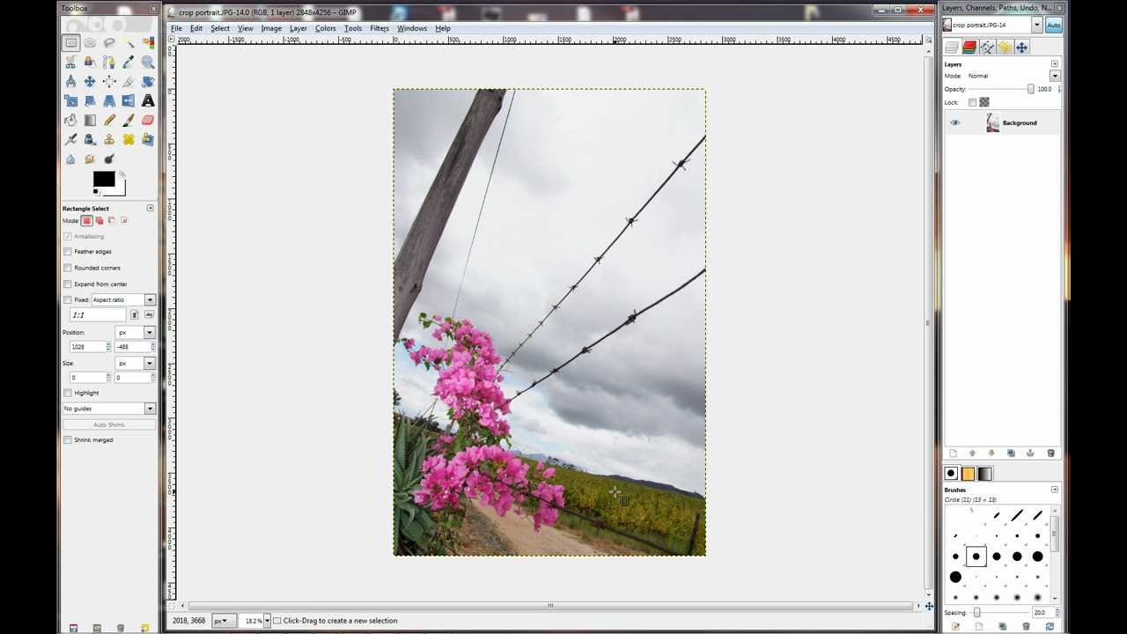Click the Auto Shrink button

tap(109, 424)
